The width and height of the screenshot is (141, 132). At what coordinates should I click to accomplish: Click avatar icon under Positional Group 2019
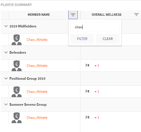point(17,92)
